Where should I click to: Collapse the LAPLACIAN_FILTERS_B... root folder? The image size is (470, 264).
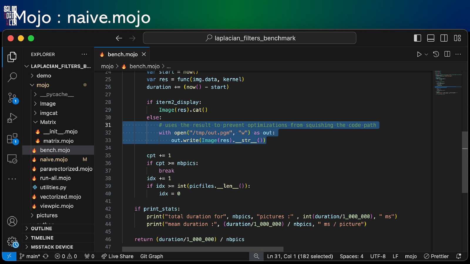click(x=58, y=66)
